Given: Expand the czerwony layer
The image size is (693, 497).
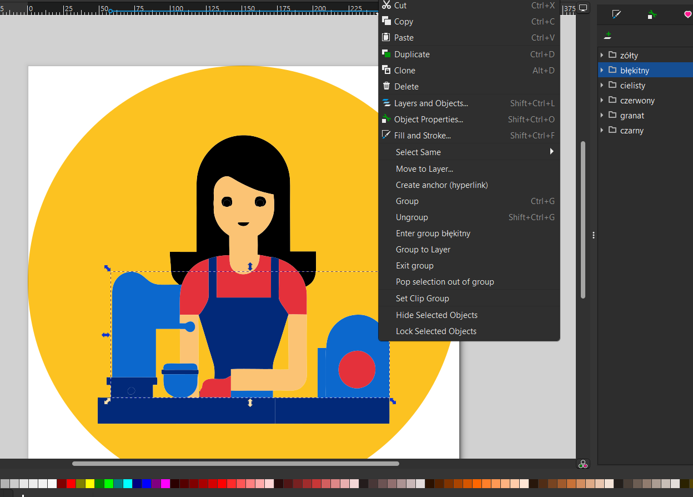Looking at the screenshot, I should [602, 100].
